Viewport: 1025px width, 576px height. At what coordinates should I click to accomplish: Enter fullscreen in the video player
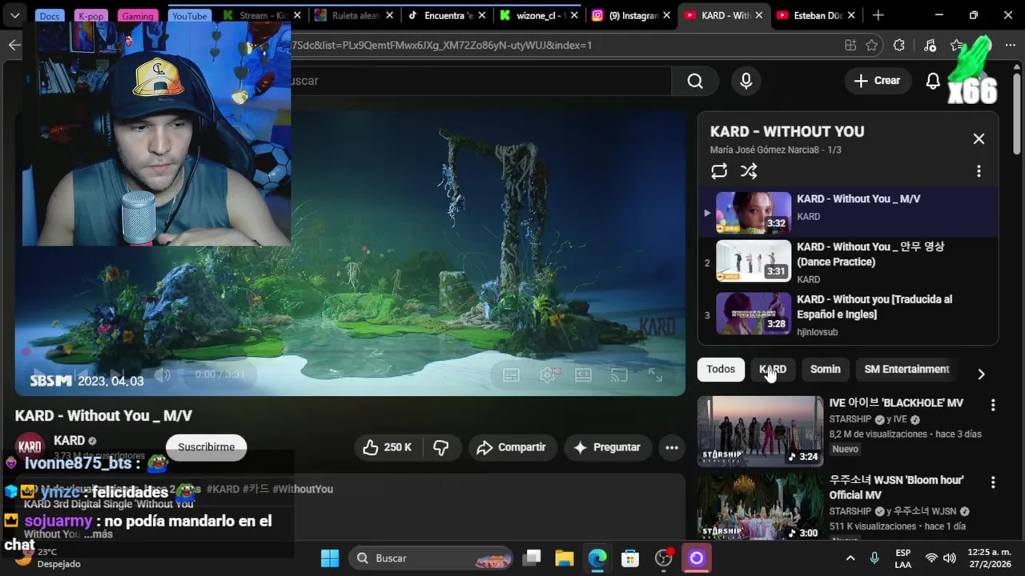coord(655,375)
